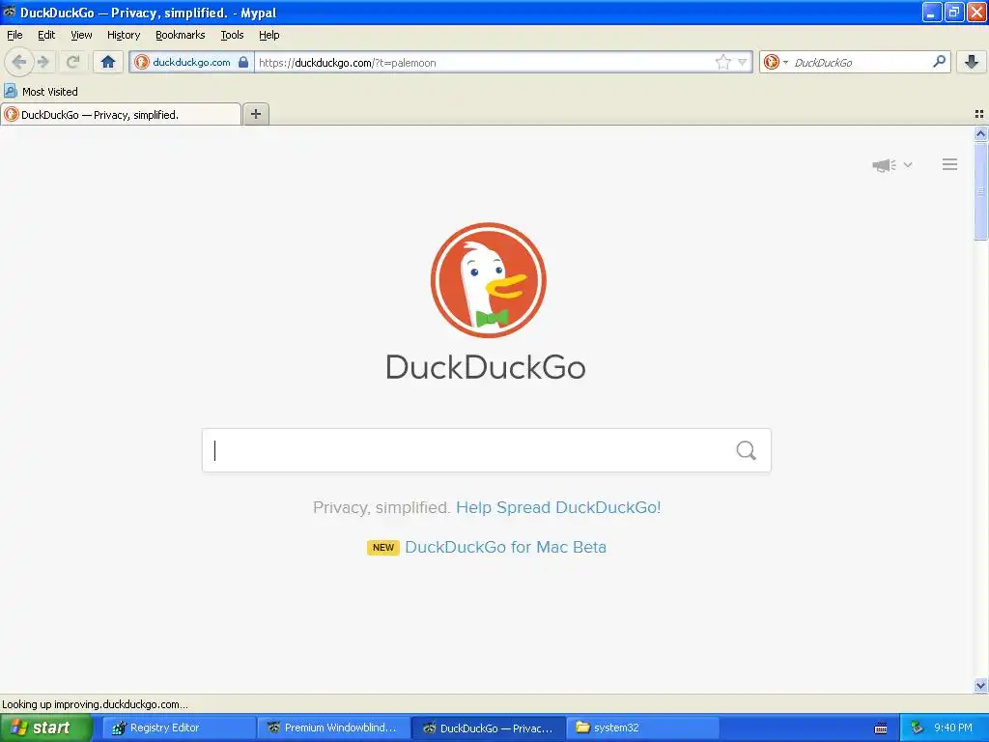
Task: Open the URL history dropdown arrow
Action: click(743, 62)
